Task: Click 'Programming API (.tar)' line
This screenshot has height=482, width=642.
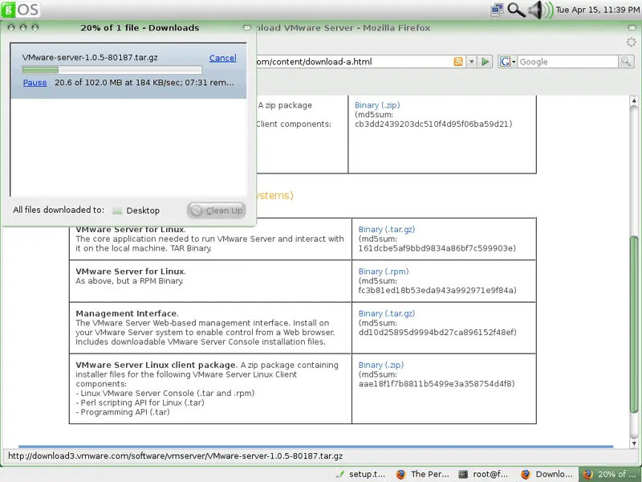Action: pyautogui.click(x=123, y=412)
